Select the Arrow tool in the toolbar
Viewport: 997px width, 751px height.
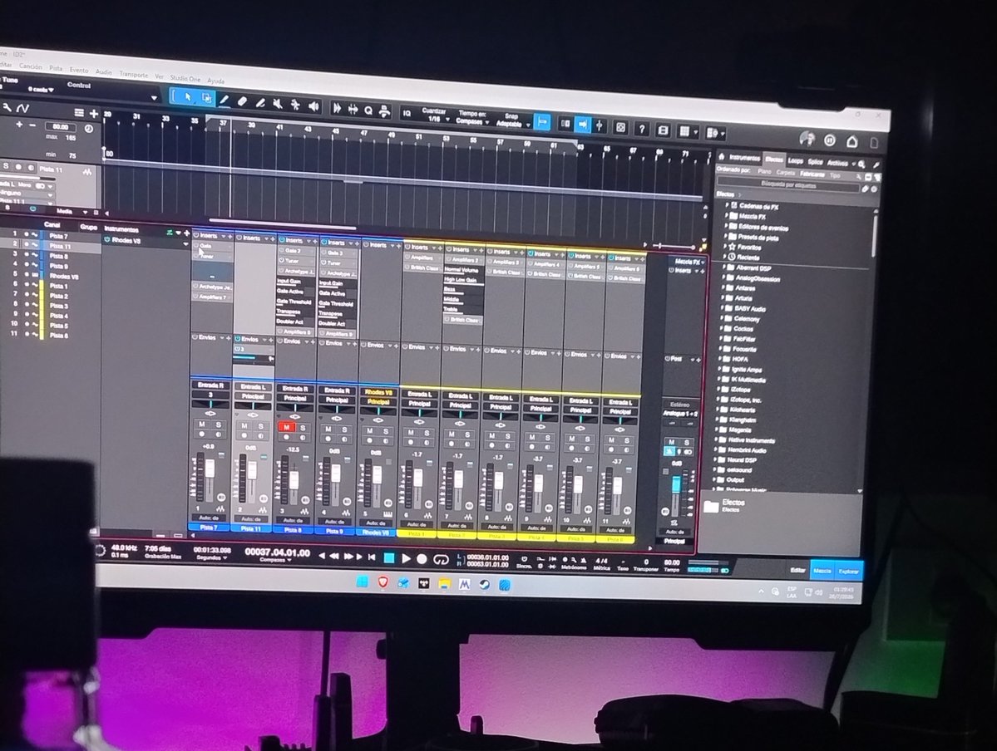[188, 96]
